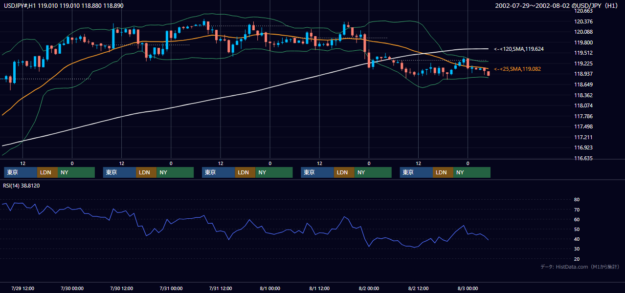Click price axis value 120.663
This screenshot has height=293, width=625.
[x=583, y=11]
